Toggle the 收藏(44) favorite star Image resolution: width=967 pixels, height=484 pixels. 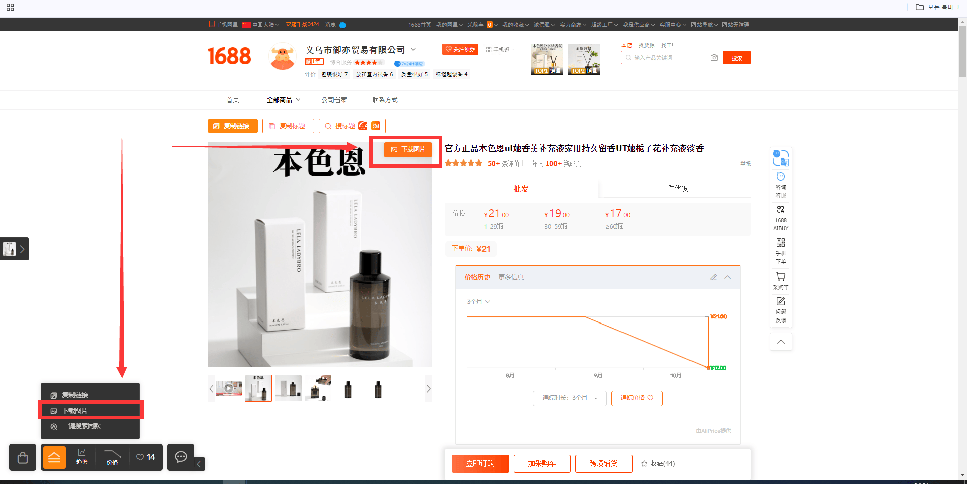click(x=658, y=463)
